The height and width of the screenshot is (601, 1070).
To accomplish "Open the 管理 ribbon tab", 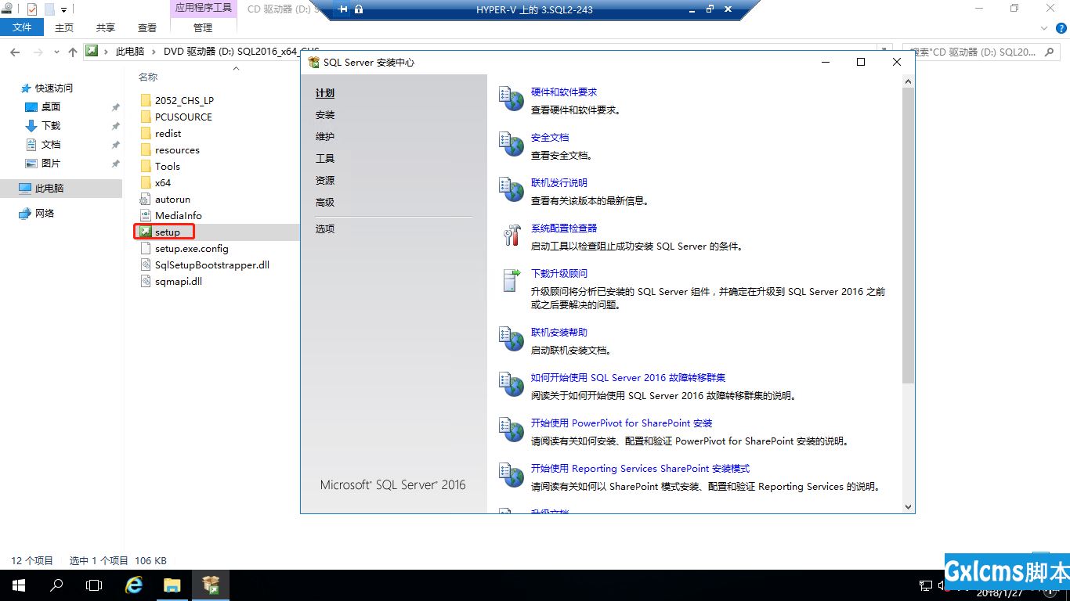I will [203, 27].
